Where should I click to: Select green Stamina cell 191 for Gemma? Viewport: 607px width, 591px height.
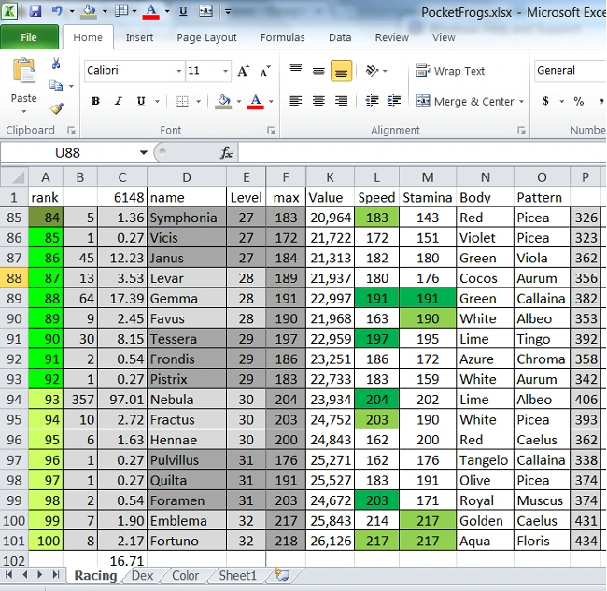pos(428,299)
